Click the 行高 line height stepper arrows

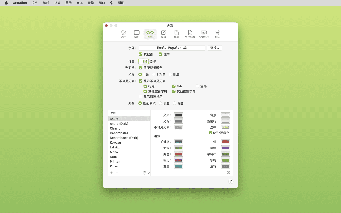pos(151,61)
